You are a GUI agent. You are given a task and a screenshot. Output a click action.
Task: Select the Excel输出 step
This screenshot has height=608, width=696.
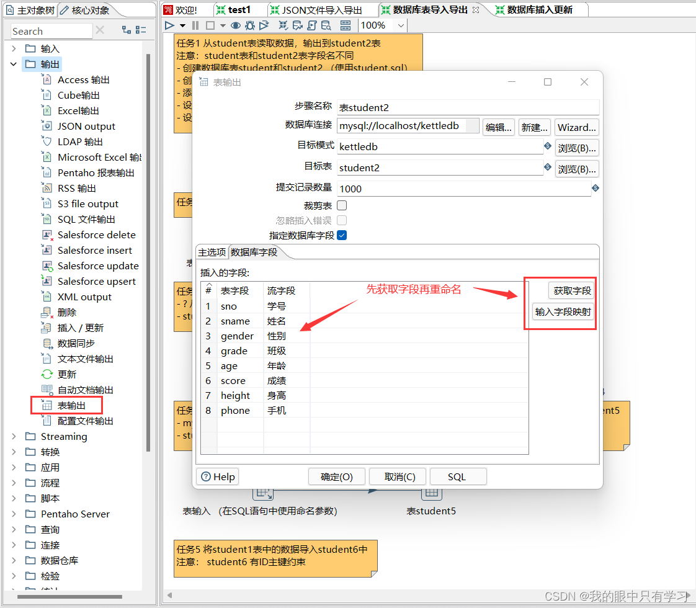click(x=78, y=110)
